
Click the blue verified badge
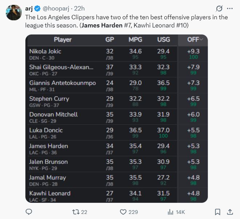click(39, 8)
